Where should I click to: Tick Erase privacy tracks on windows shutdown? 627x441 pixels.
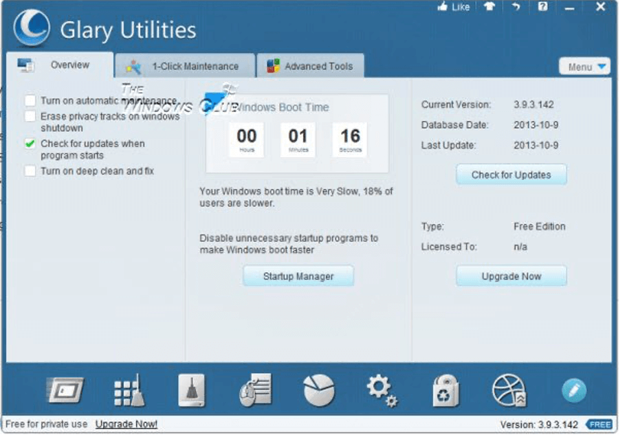click(x=30, y=116)
